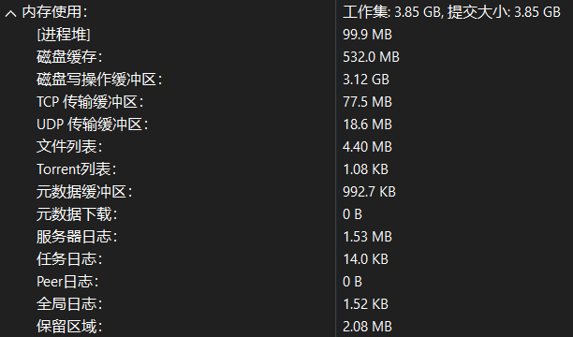The image size is (573, 337).
Task: Collapse the 内存使用 section chevron
Action: click(10, 14)
